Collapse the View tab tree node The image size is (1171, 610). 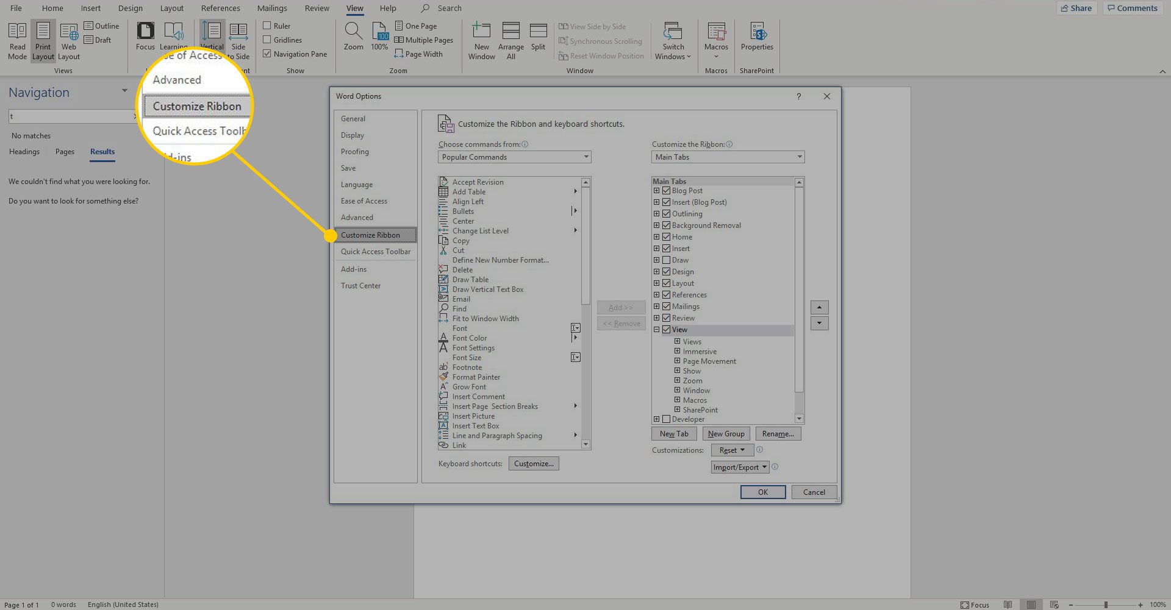click(656, 330)
